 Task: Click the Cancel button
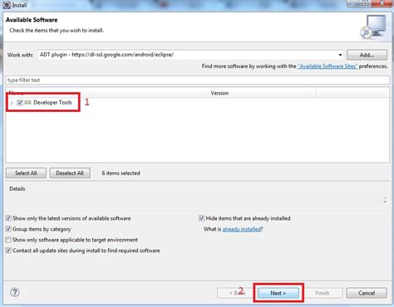click(x=367, y=293)
